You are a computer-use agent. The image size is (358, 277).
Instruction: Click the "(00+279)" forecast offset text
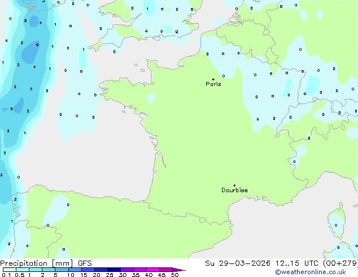click(340, 263)
